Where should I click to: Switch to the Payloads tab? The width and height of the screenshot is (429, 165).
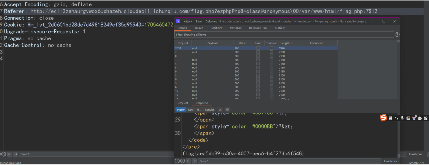click(x=236, y=28)
